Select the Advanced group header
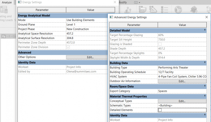This screenshot has width=211, height=122. tap(63, 52)
